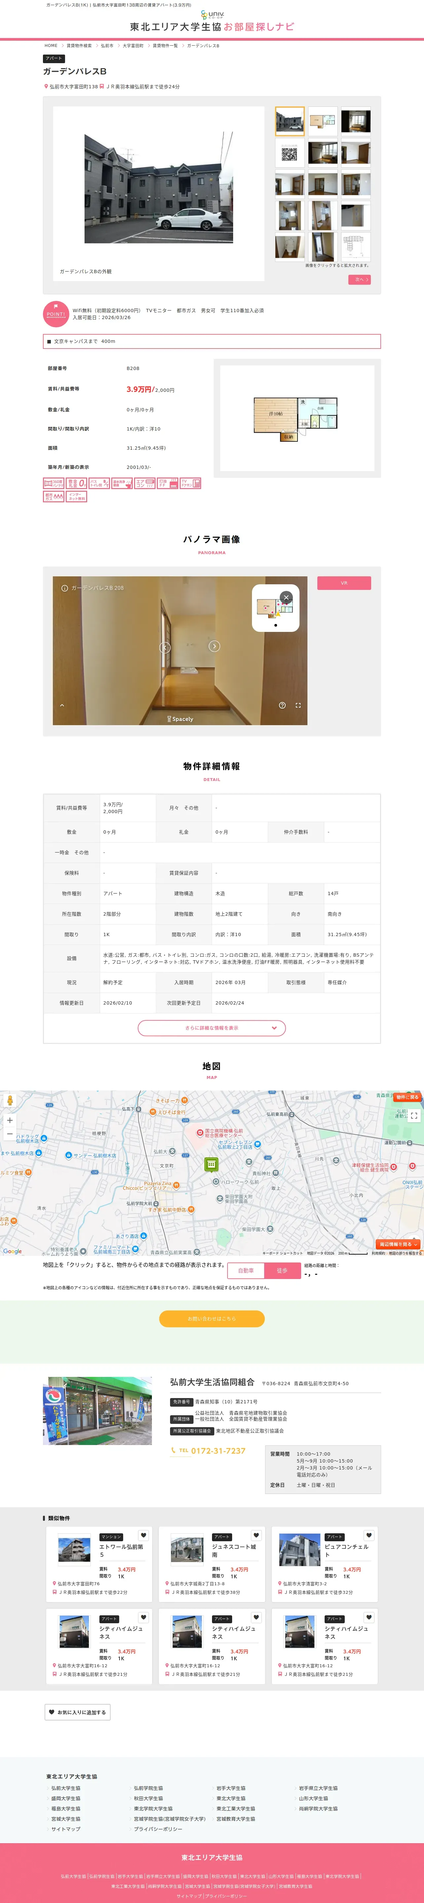Open 周辺情報を見る dropdown on map
This screenshot has width=424, height=1903.
(398, 1245)
